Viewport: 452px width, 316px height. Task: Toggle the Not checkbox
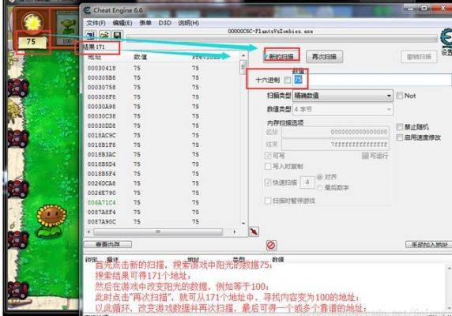(x=400, y=96)
